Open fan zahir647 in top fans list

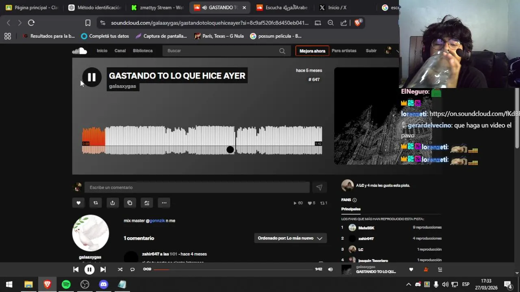tap(366, 238)
